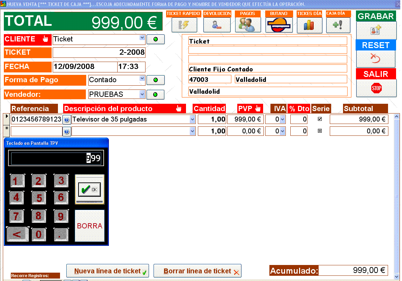Expand IVA dropdown for the Televisor row
The height and width of the screenshot is (281, 402).
click(x=282, y=119)
